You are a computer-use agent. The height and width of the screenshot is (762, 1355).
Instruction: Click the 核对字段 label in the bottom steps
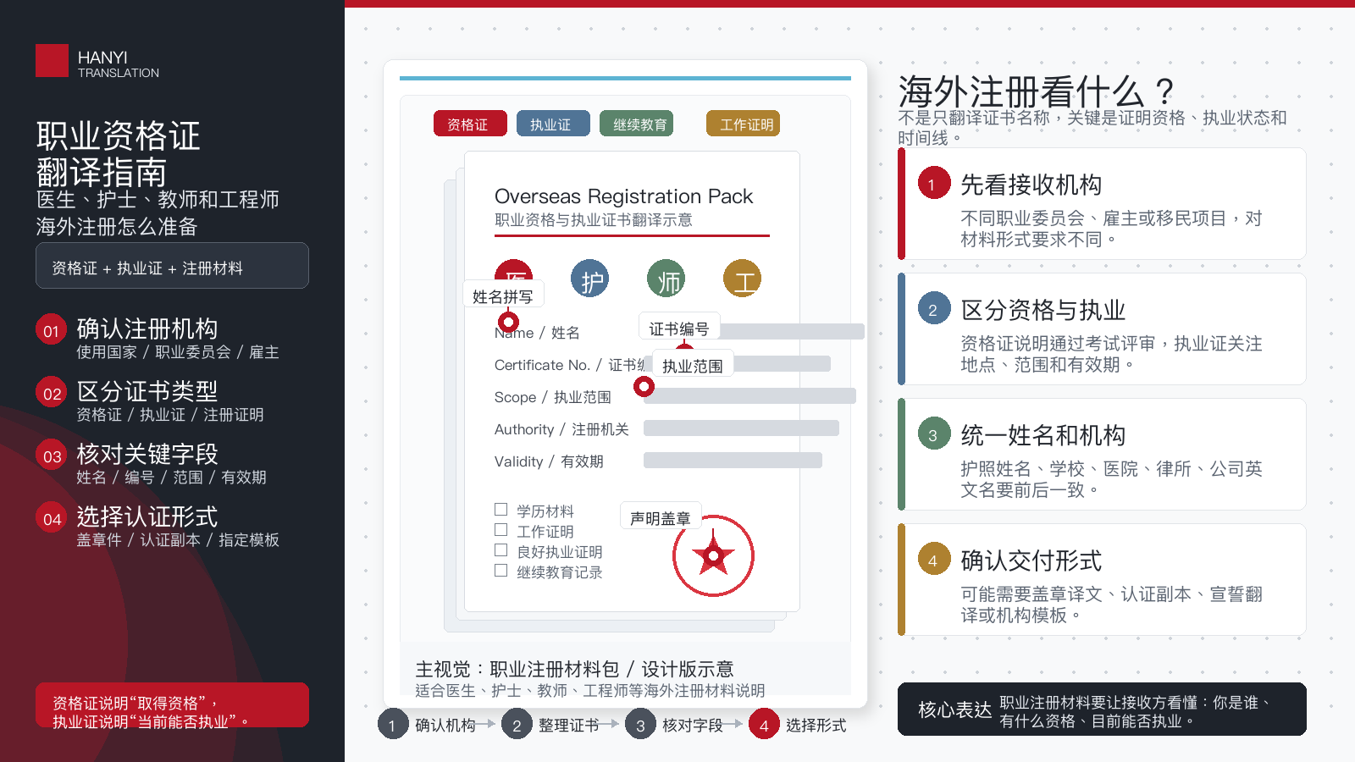pos(693,726)
